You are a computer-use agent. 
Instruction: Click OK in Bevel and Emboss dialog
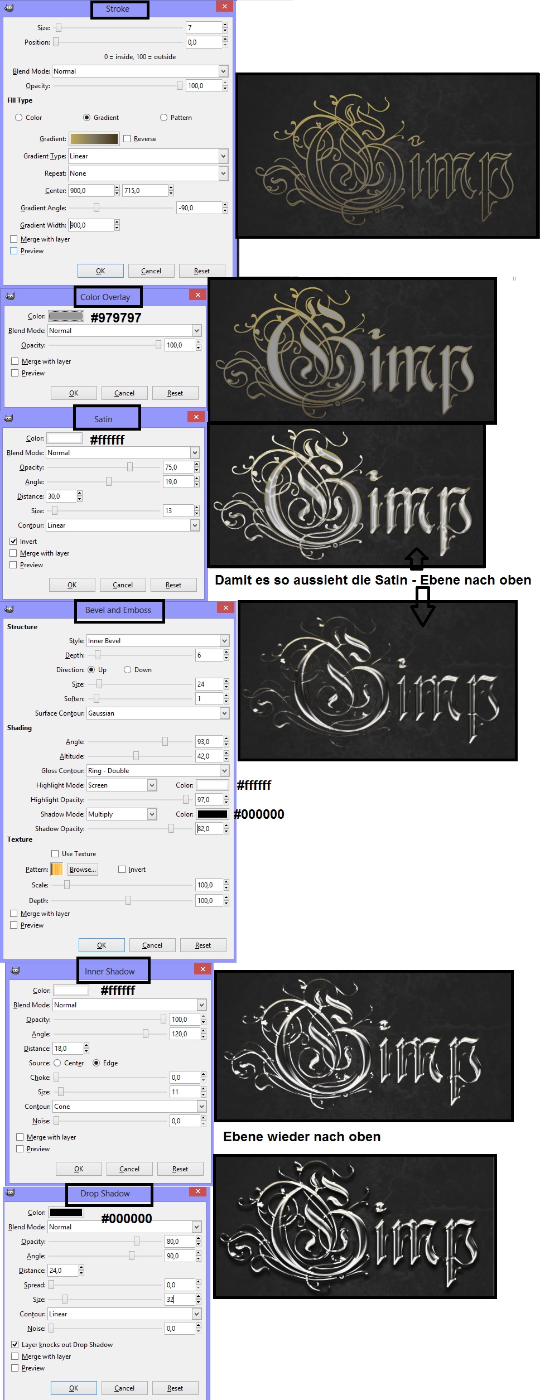pos(102,945)
